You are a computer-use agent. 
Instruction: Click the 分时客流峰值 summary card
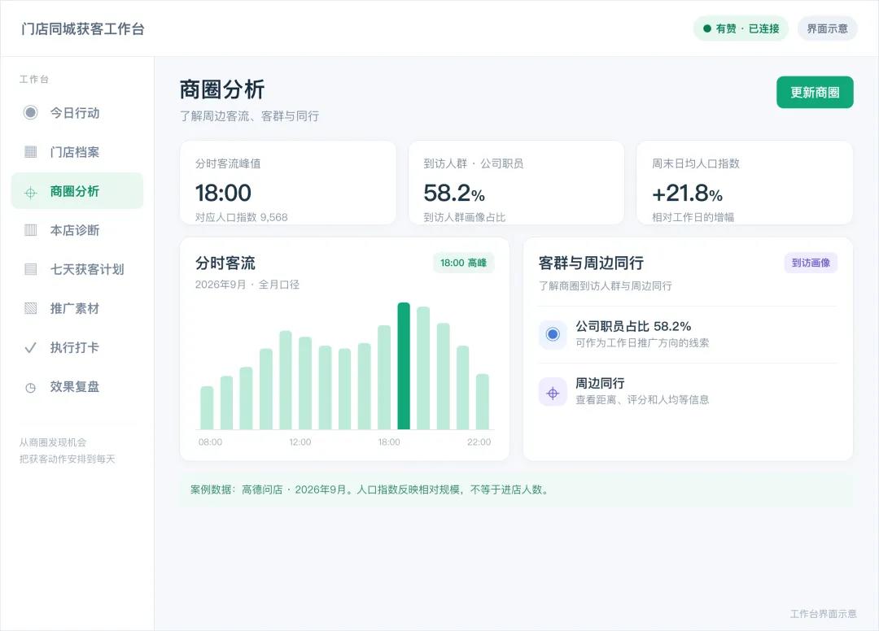pos(287,183)
